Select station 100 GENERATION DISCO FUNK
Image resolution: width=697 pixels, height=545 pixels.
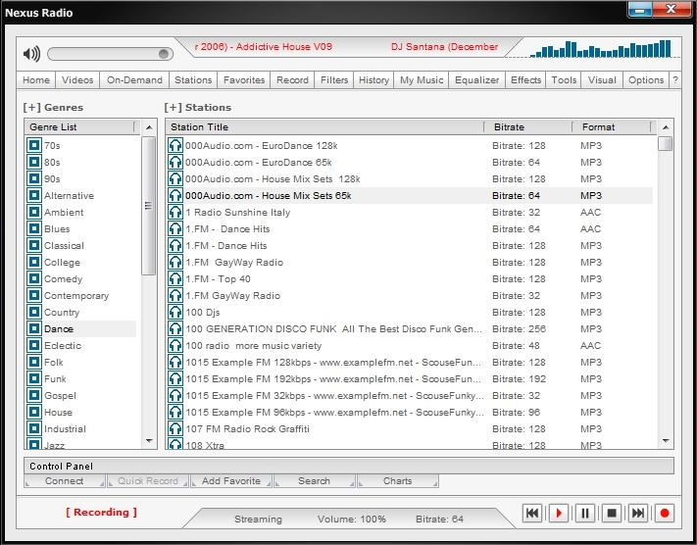coord(410,328)
